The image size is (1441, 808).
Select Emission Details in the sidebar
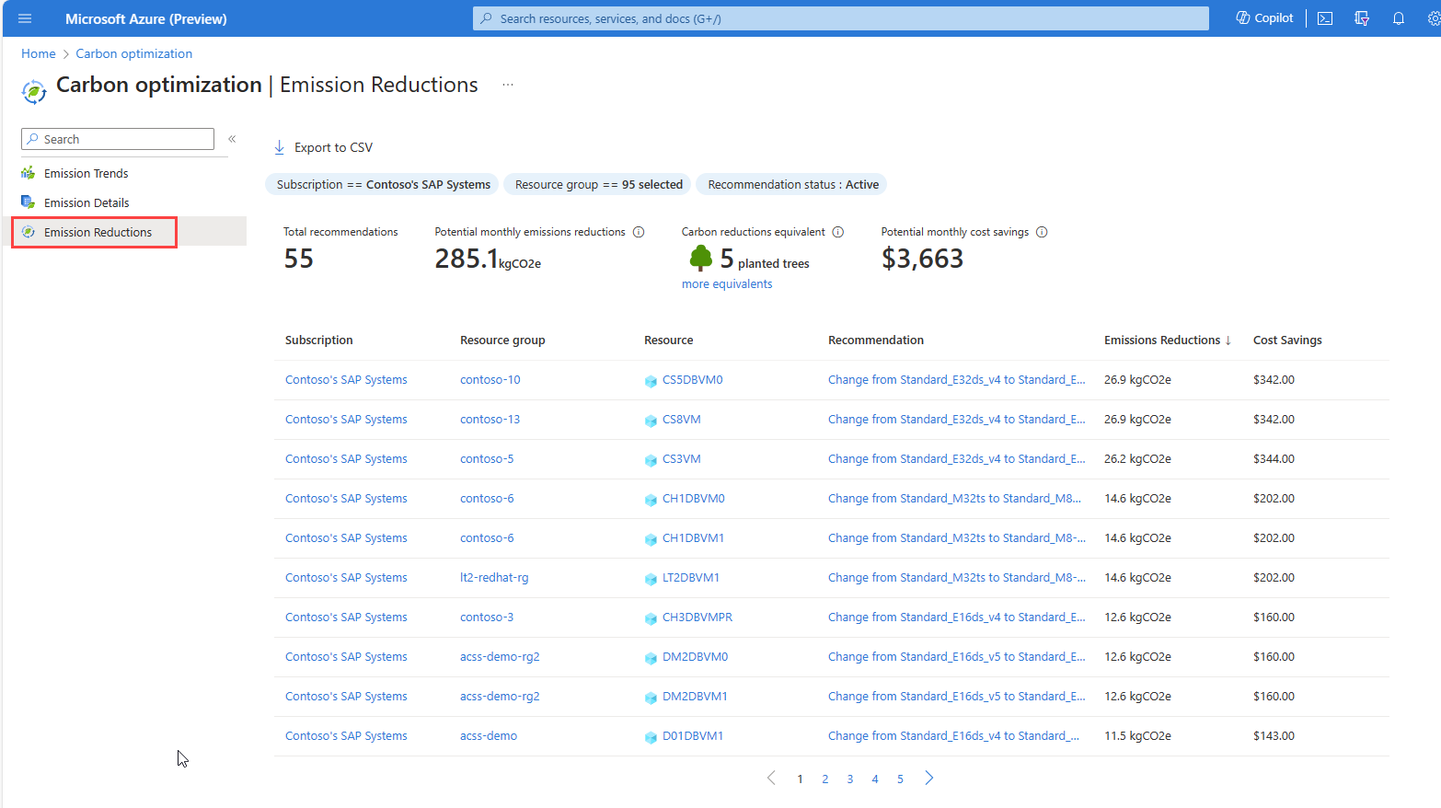click(86, 203)
